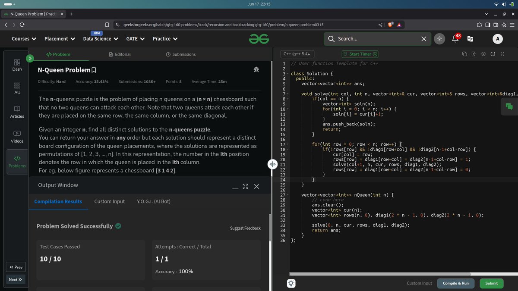Open Videos in the left sidebar
The image size is (518, 291).
(17, 137)
